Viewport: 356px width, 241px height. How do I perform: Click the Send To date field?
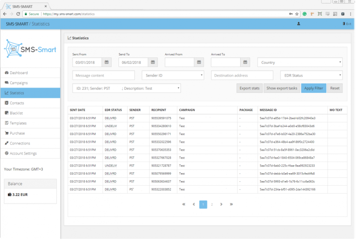point(133,62)
